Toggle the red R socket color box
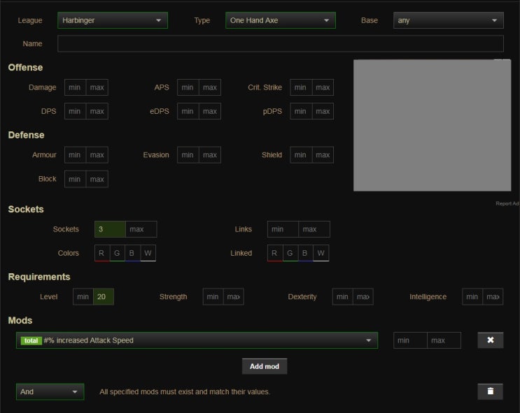The image size is (520, 413). coord(101,253)
